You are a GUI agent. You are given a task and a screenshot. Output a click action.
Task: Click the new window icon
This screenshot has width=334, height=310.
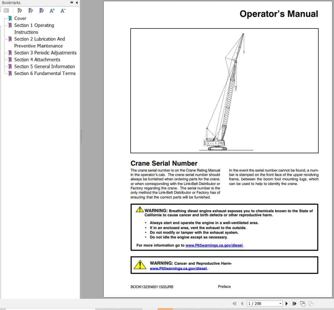(302, 303)
